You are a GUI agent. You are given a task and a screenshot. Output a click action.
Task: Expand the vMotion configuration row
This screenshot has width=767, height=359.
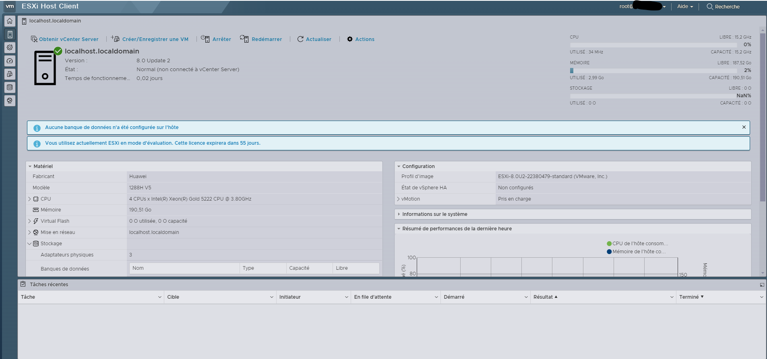(x=398, y=199)
